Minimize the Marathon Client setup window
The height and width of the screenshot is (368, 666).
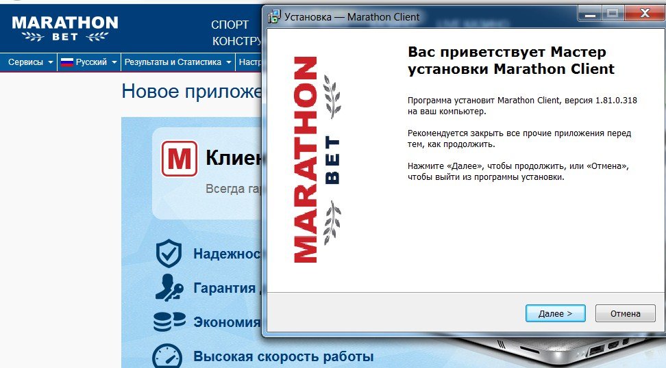click(589, 14)
